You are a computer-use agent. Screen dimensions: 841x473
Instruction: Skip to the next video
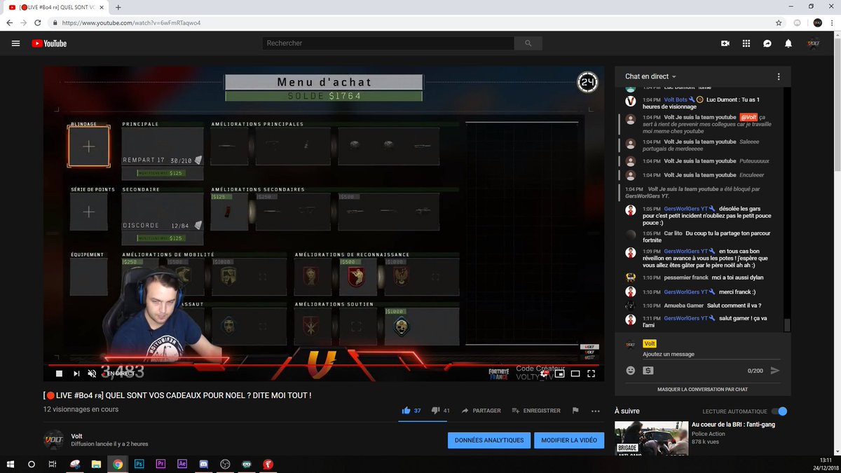[x=76, y=373]
